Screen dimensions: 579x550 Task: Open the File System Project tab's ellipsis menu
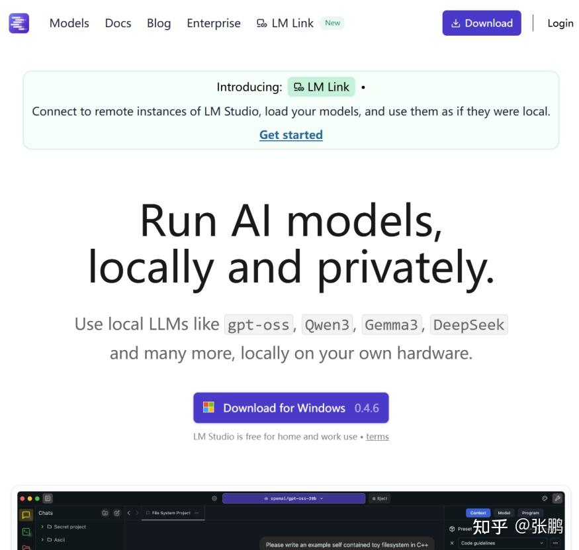click(x=197, y=513)
